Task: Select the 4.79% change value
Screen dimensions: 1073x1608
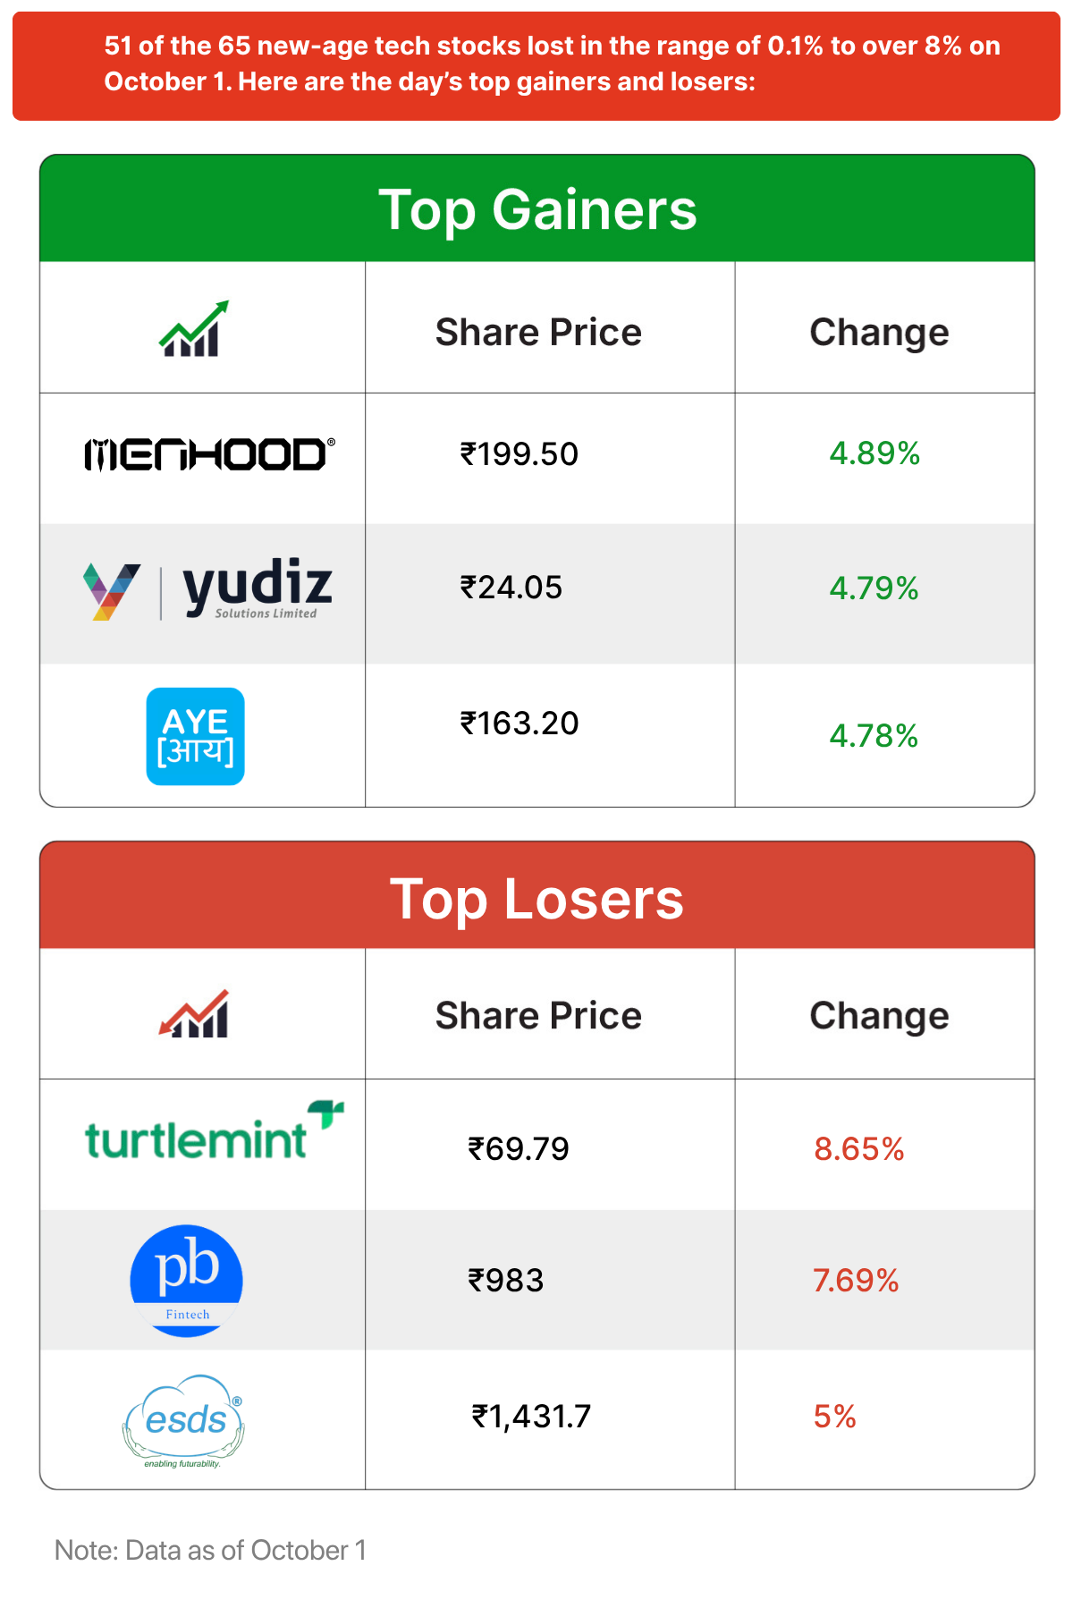Action: (874, 588)
